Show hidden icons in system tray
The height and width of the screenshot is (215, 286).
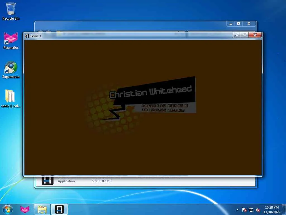point(237,210)
